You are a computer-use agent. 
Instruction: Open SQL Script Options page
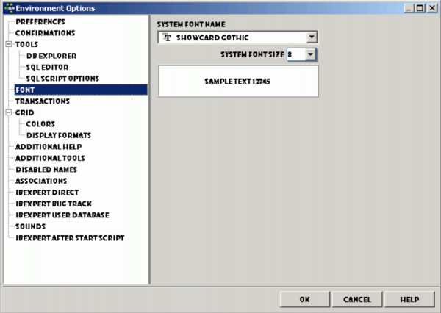[x=62, y=79]
